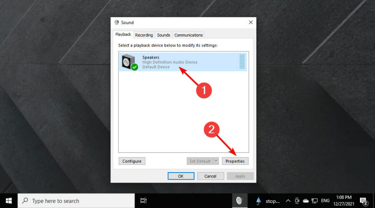Open the Recording tab
Viewport: 375px width, 208px height.
pos(144,35)
